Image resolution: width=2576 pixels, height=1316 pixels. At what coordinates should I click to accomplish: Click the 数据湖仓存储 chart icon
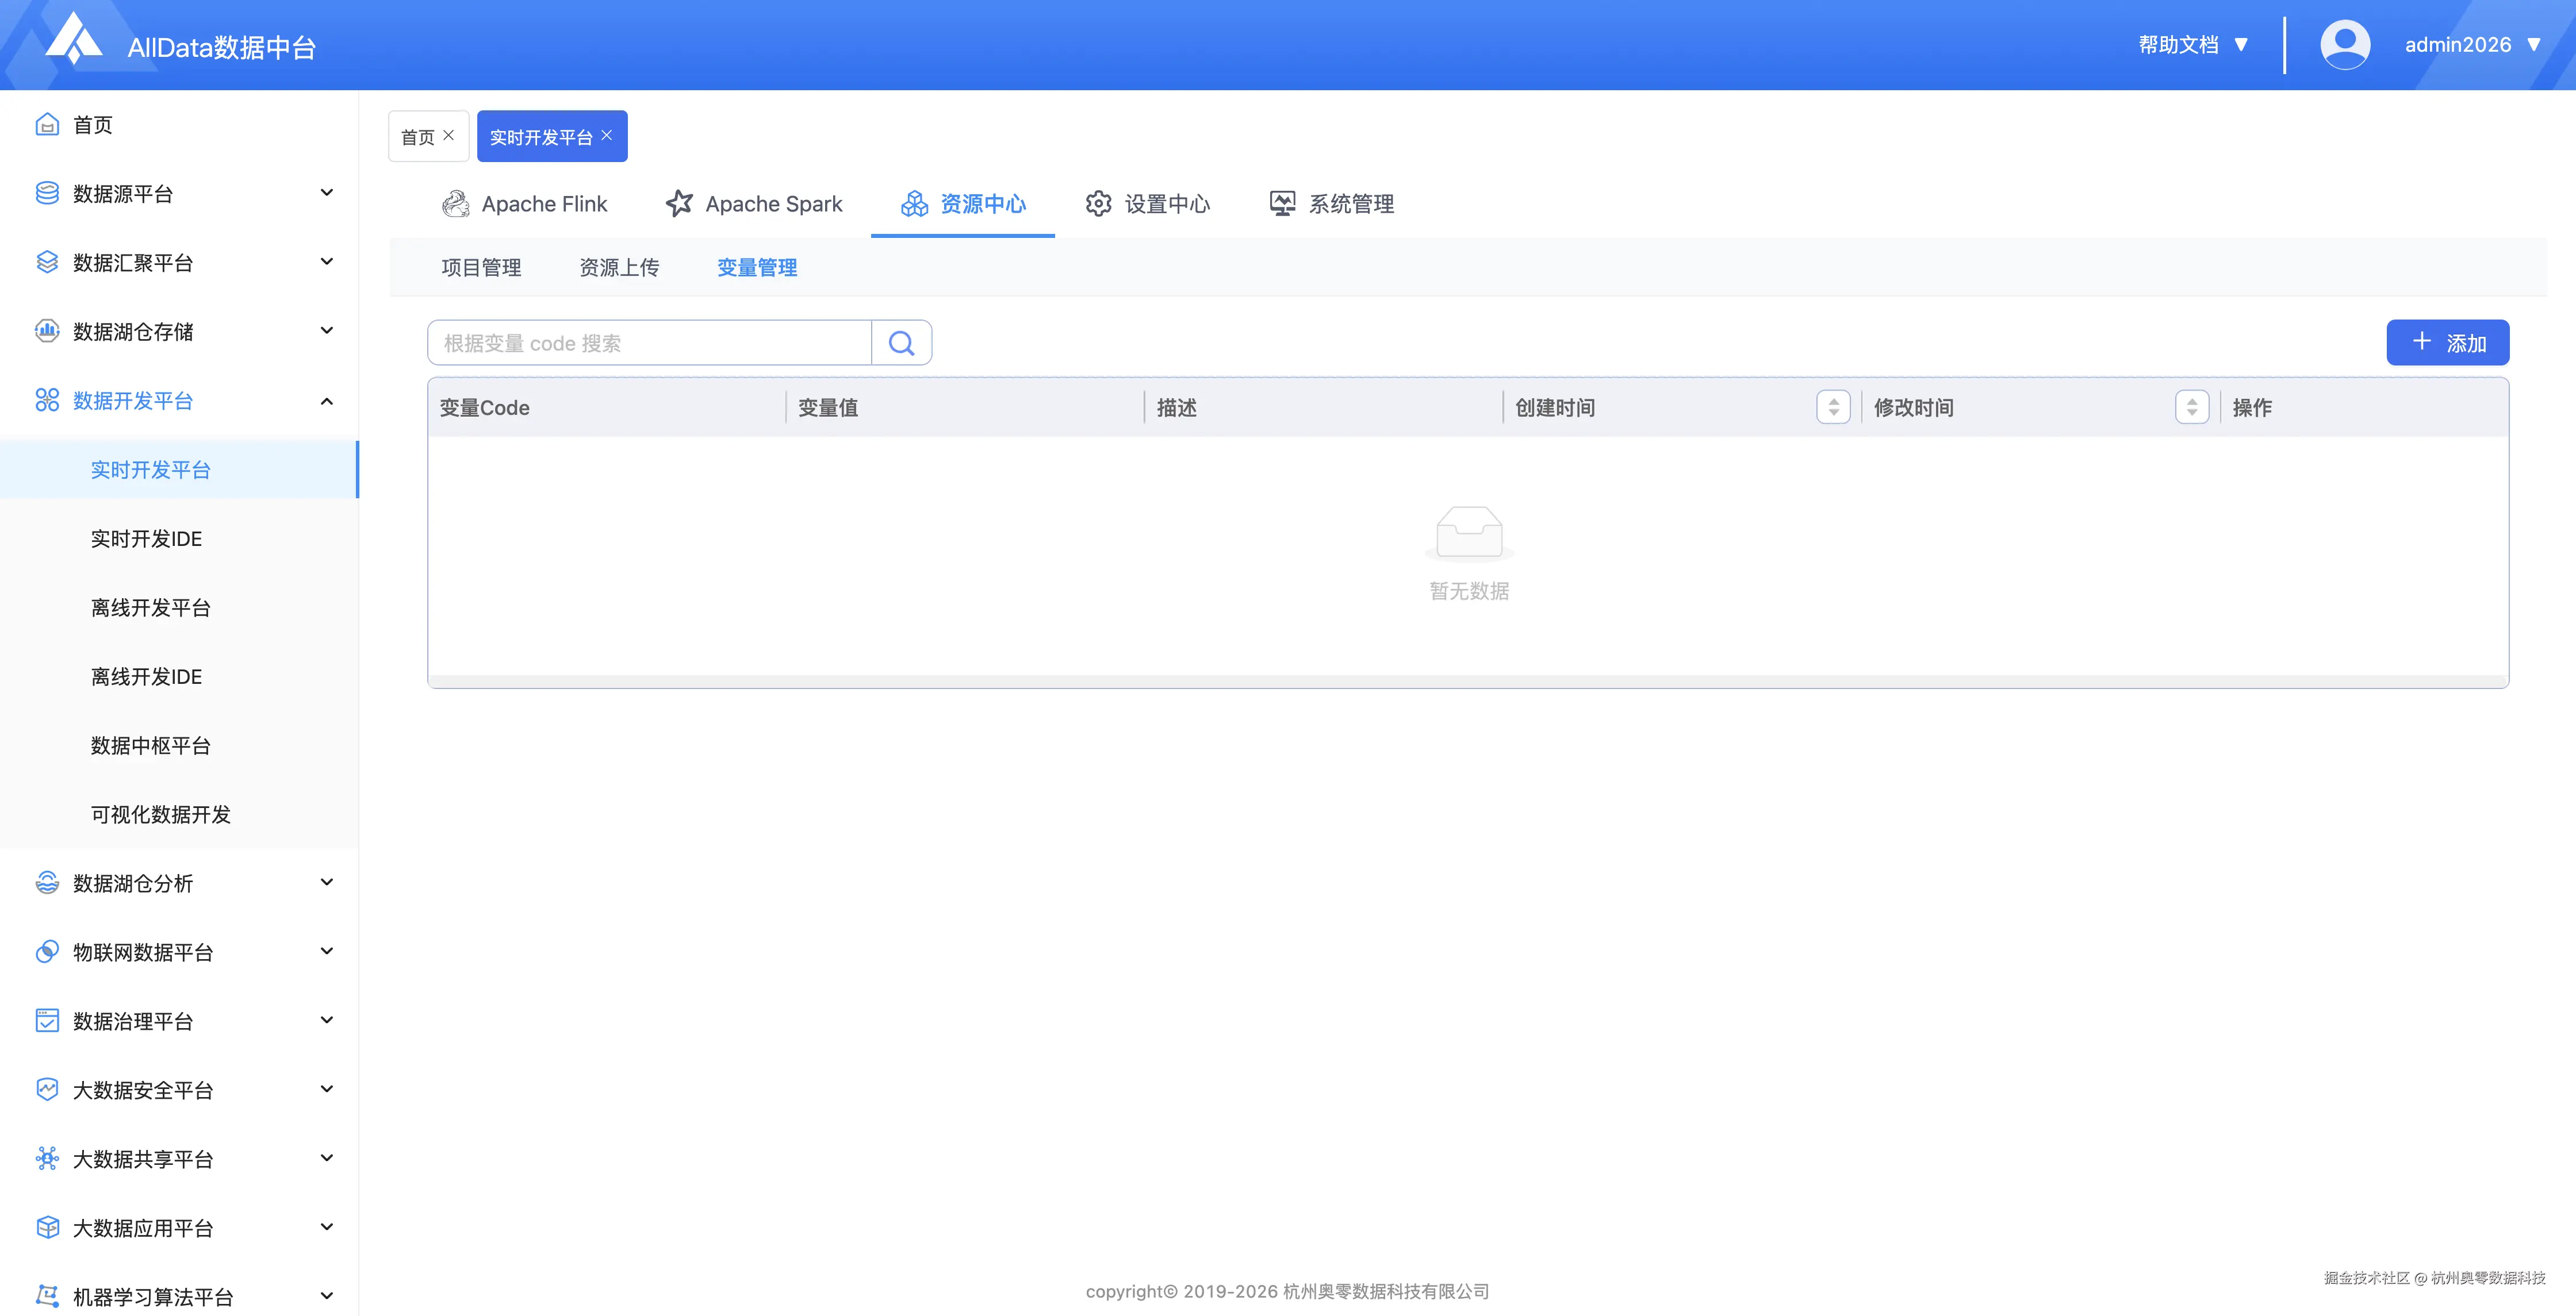pos(47,331)
